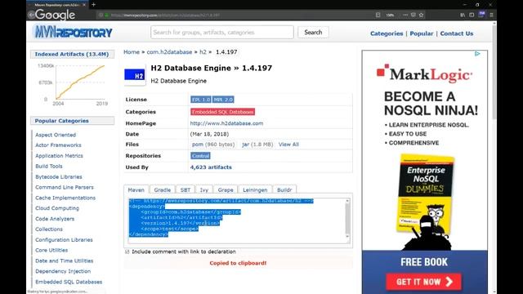The width and height of the screenshot is (523, 294).
Task: Open Actor Frameworks category
Action: [x=58, y=145]
